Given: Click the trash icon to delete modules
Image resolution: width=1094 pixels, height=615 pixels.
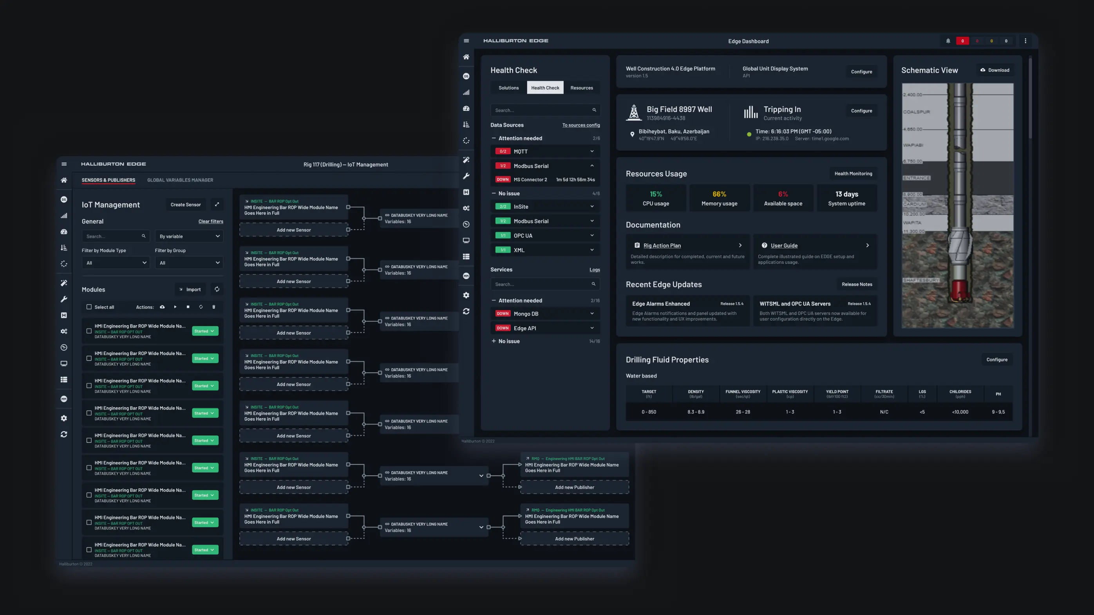Looking at the screenshot, I should [x=214, y=307].
